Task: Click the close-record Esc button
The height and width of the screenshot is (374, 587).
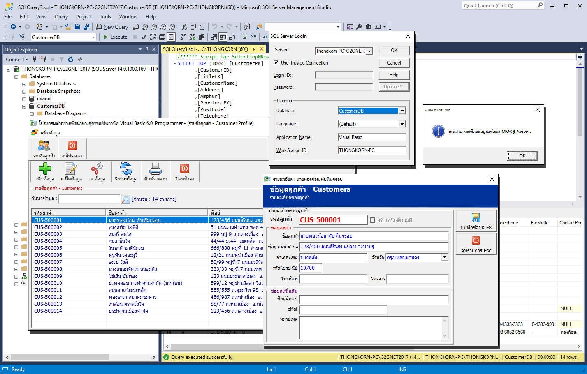Action: tap(476, 244)
